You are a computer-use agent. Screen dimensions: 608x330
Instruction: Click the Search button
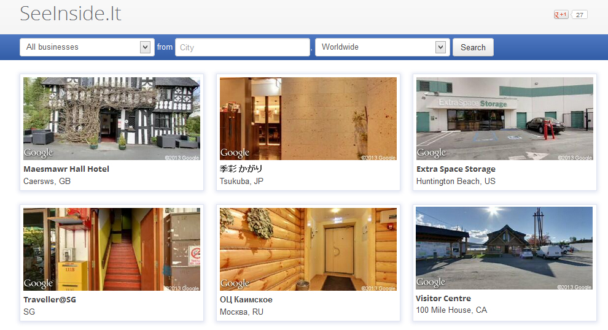473,47
